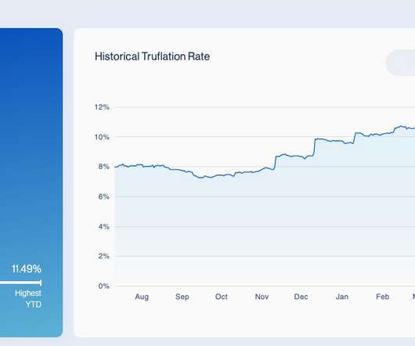Click the 11.49% highest value

(27, 269)
